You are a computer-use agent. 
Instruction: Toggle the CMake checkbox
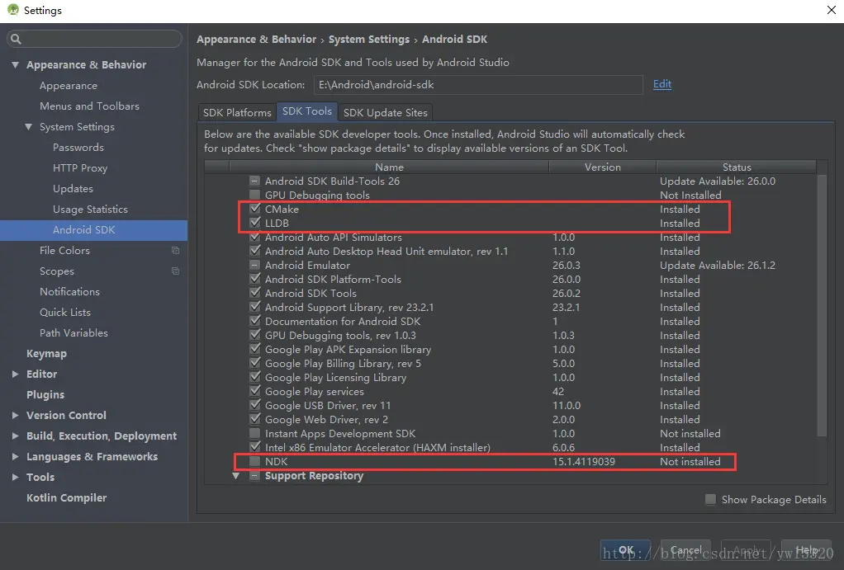tap(255, 209)
